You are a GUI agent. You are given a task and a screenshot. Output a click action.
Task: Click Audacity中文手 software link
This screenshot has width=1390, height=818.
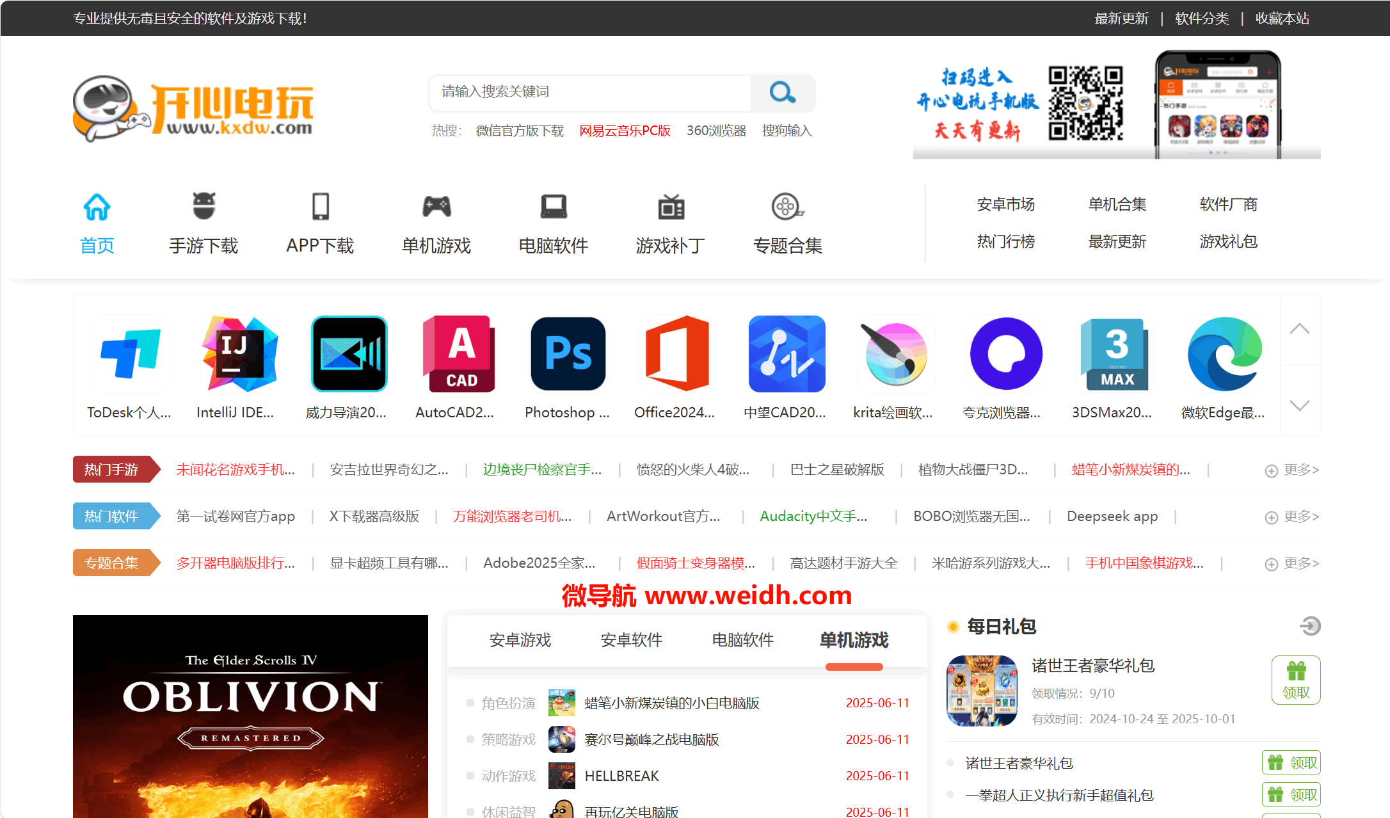813,517
